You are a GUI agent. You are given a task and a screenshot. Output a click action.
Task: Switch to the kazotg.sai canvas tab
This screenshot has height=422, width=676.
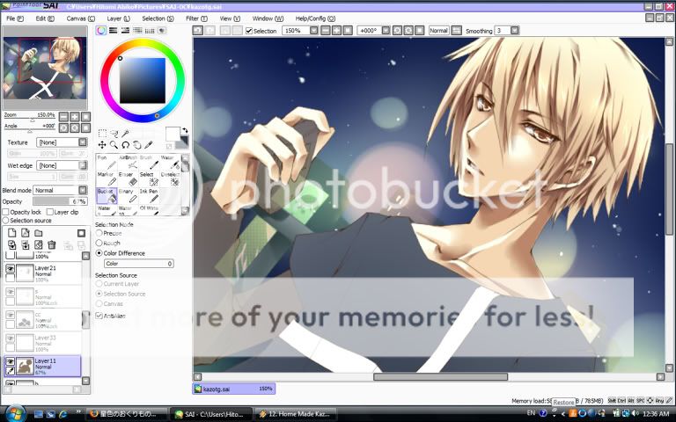point(233,389)
